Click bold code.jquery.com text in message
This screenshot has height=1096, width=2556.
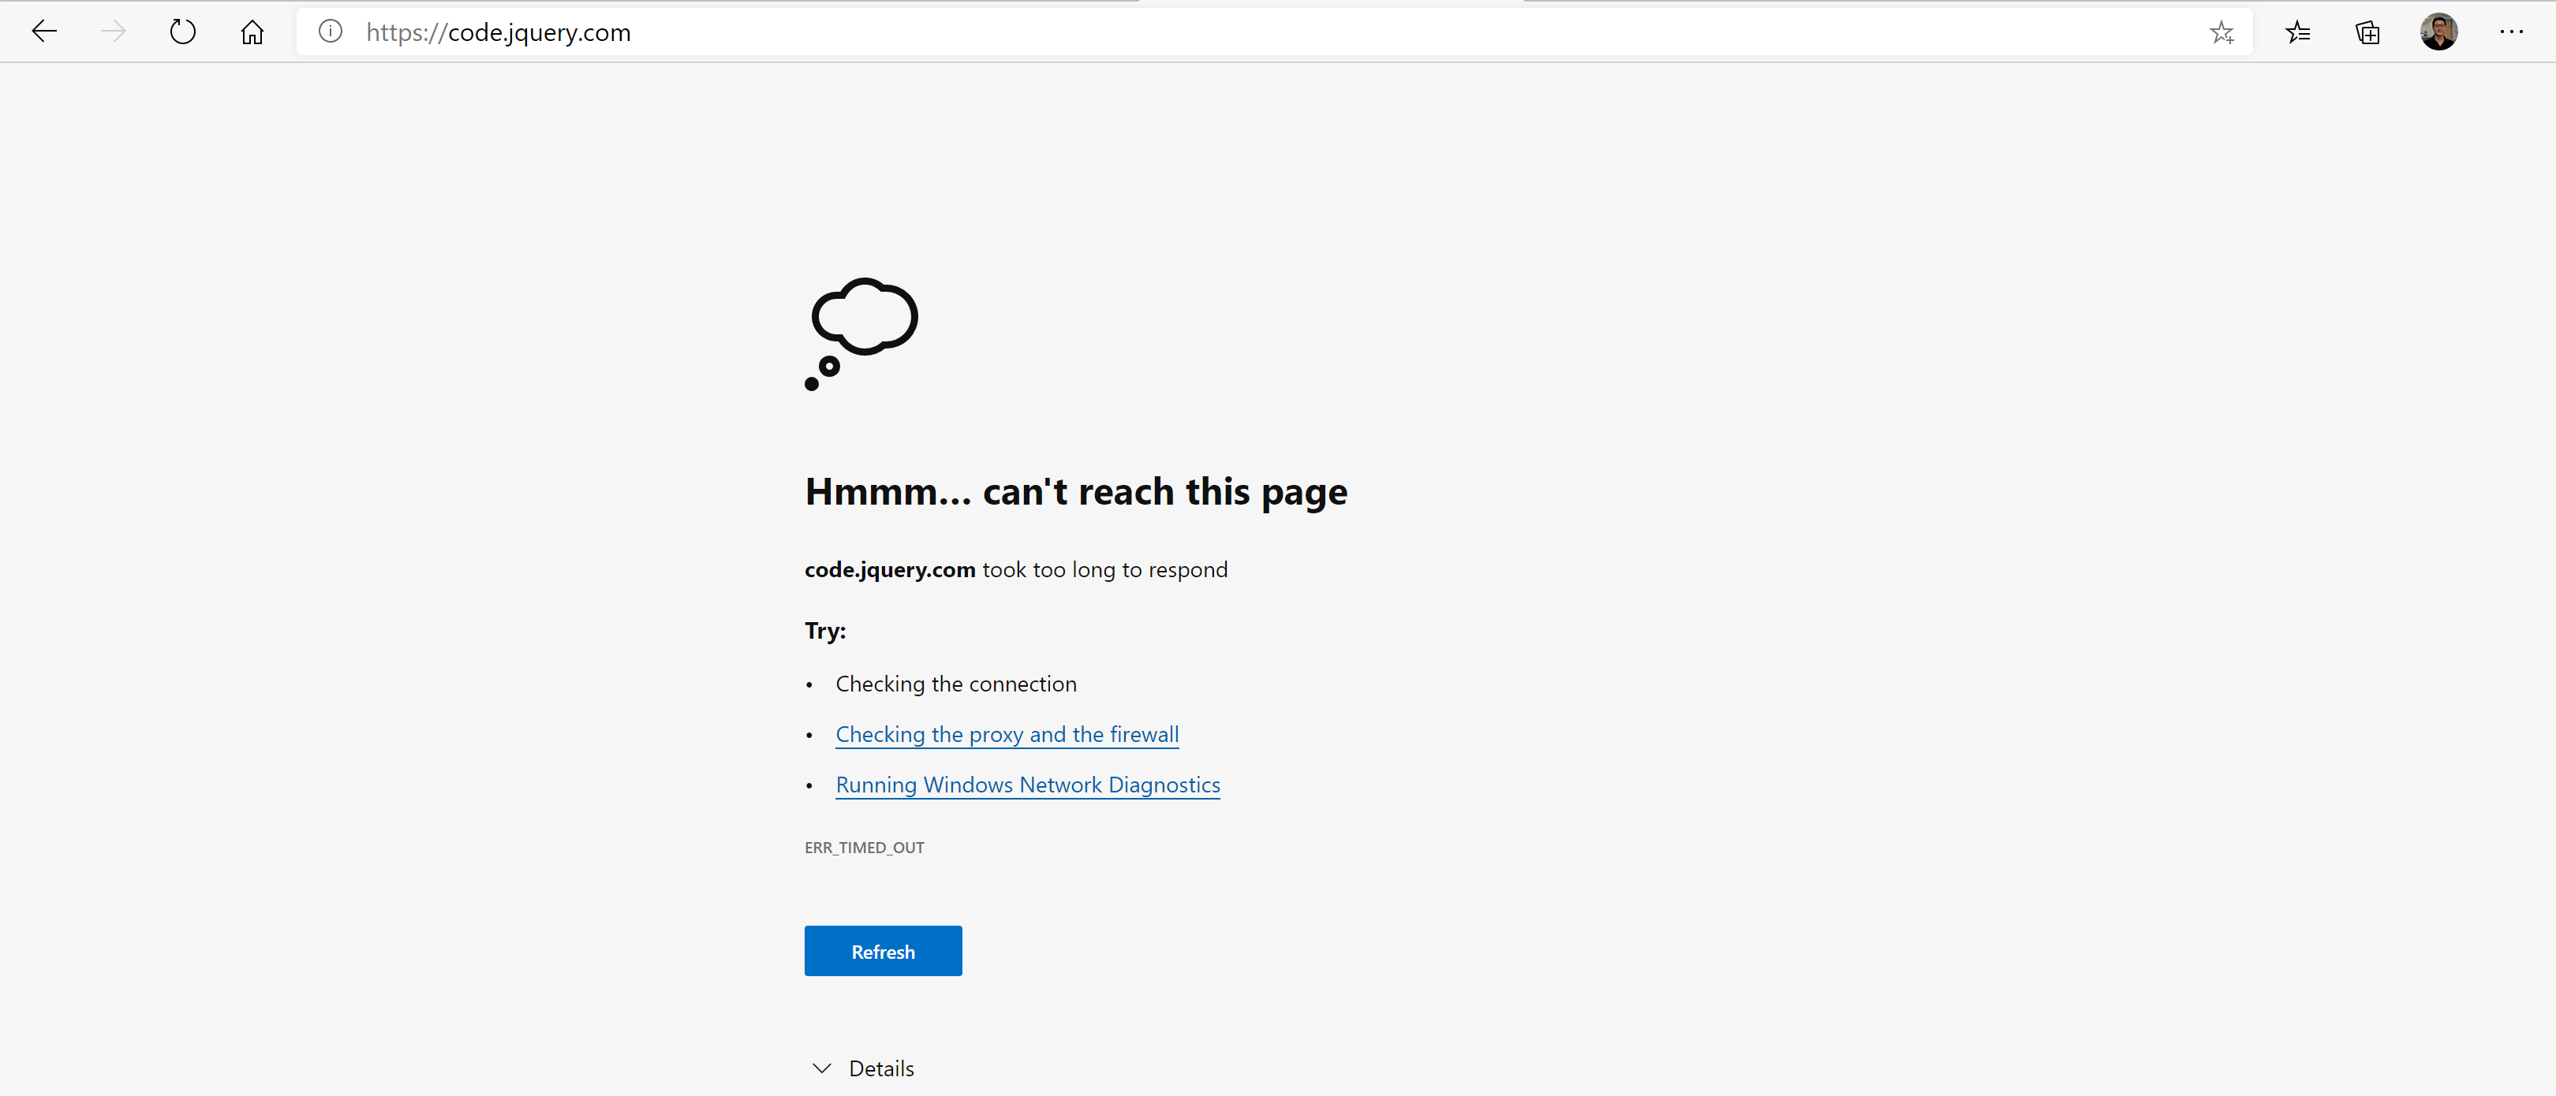pyautogui.click(x=890, y=569)
